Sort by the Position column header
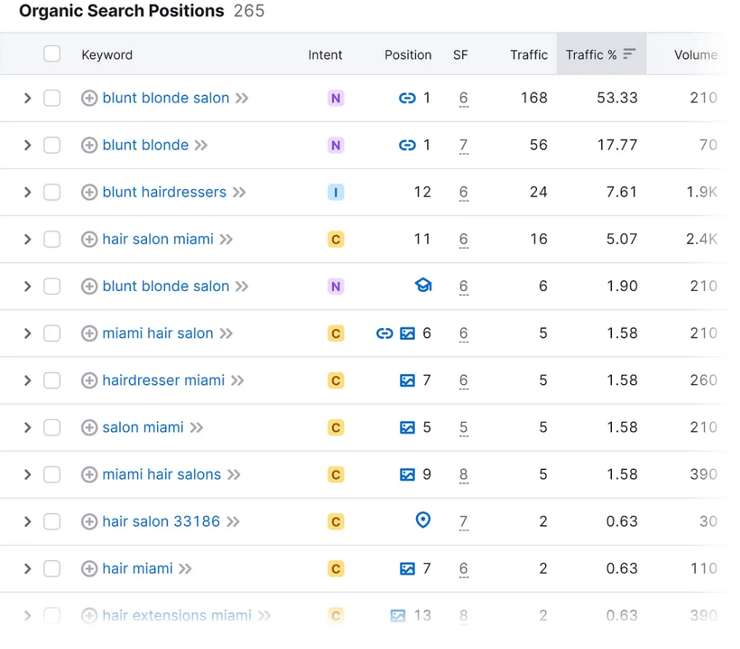740x649 pixels. (x=407, y=55)
